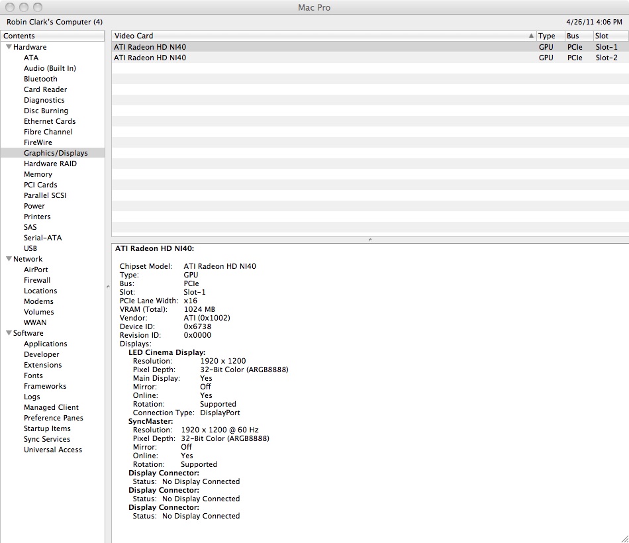This screenshot has width=629, height=543.
Task: Select AirPort under Network
Action: click(36, 270)
